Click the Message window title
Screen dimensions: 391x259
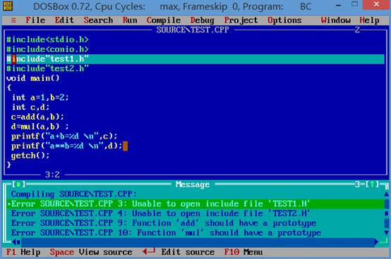click(x=193, y=184)
